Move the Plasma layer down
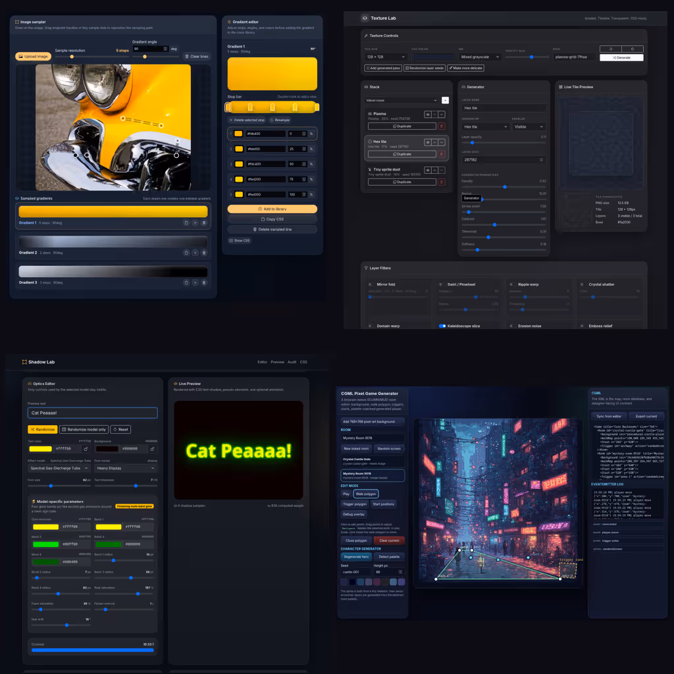This screenshot has width=674, height=674. pos(442,115)
